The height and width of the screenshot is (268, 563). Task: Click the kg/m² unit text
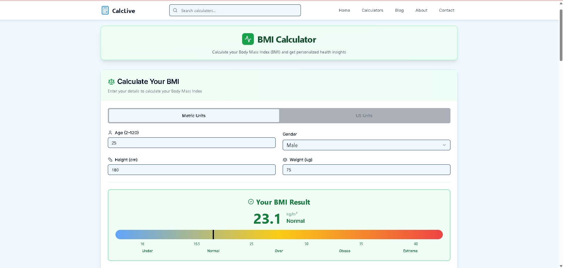click(292, 214)
